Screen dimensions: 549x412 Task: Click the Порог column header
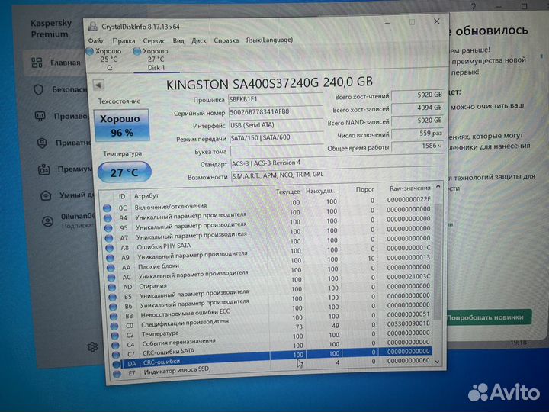(x=364, y=189)
